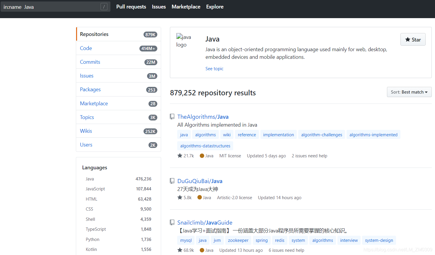The image size is (435, 255).
Task: Star the Java topic
Action: click(413, 39)
